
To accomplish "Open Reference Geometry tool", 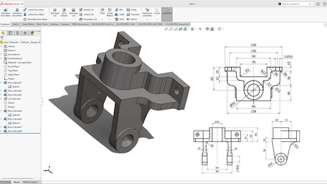I will 147,12.
